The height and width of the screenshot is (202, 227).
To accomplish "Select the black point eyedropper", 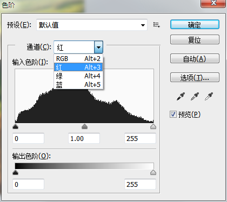I will pos(181,97).
